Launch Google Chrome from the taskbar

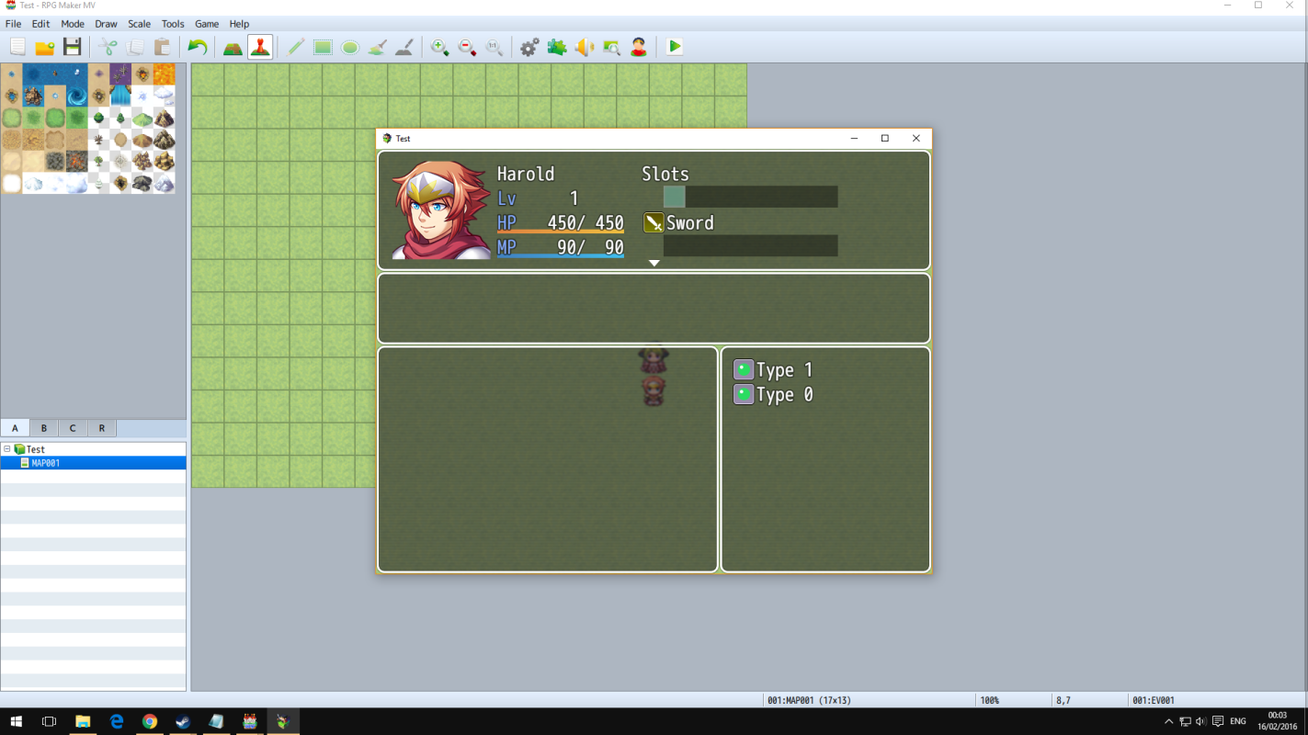(x=150, y=721)
